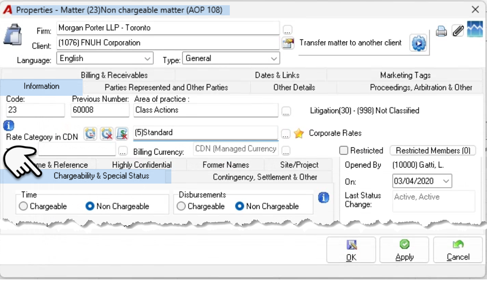Click the alarm clock rate icon without red X

90,134
